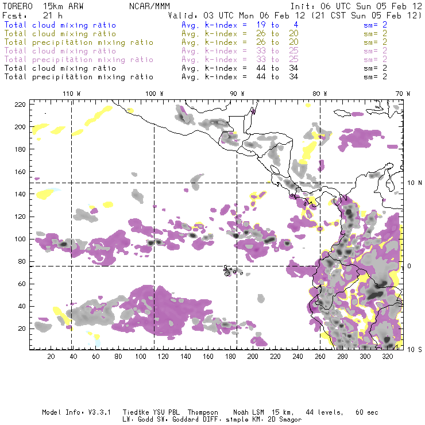This screenshot has width=425, height=425.
Task: Select the '0' equator latitude label
Action: 409,266
